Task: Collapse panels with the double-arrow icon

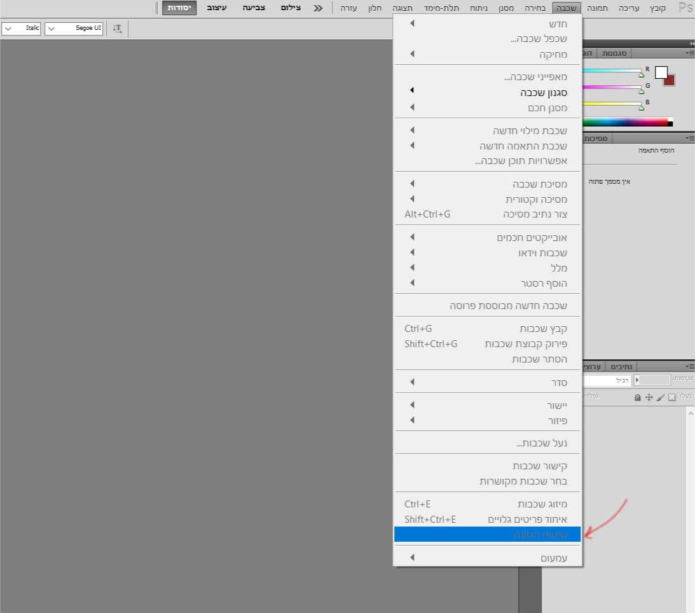Action: [x=692, y=43]
